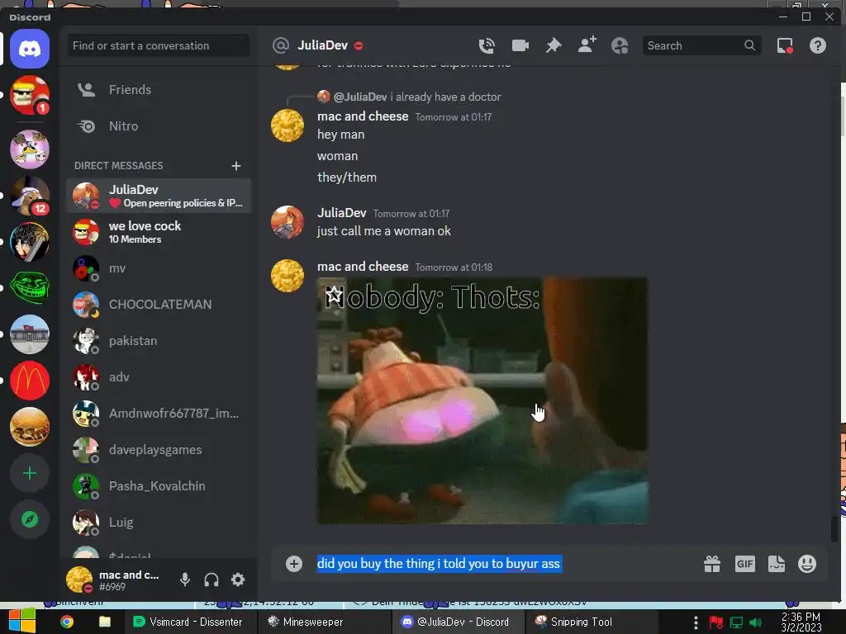This screenshot has height=634, width=846.
Task: Toggle headphones deafen
Action: coord(211,580)
